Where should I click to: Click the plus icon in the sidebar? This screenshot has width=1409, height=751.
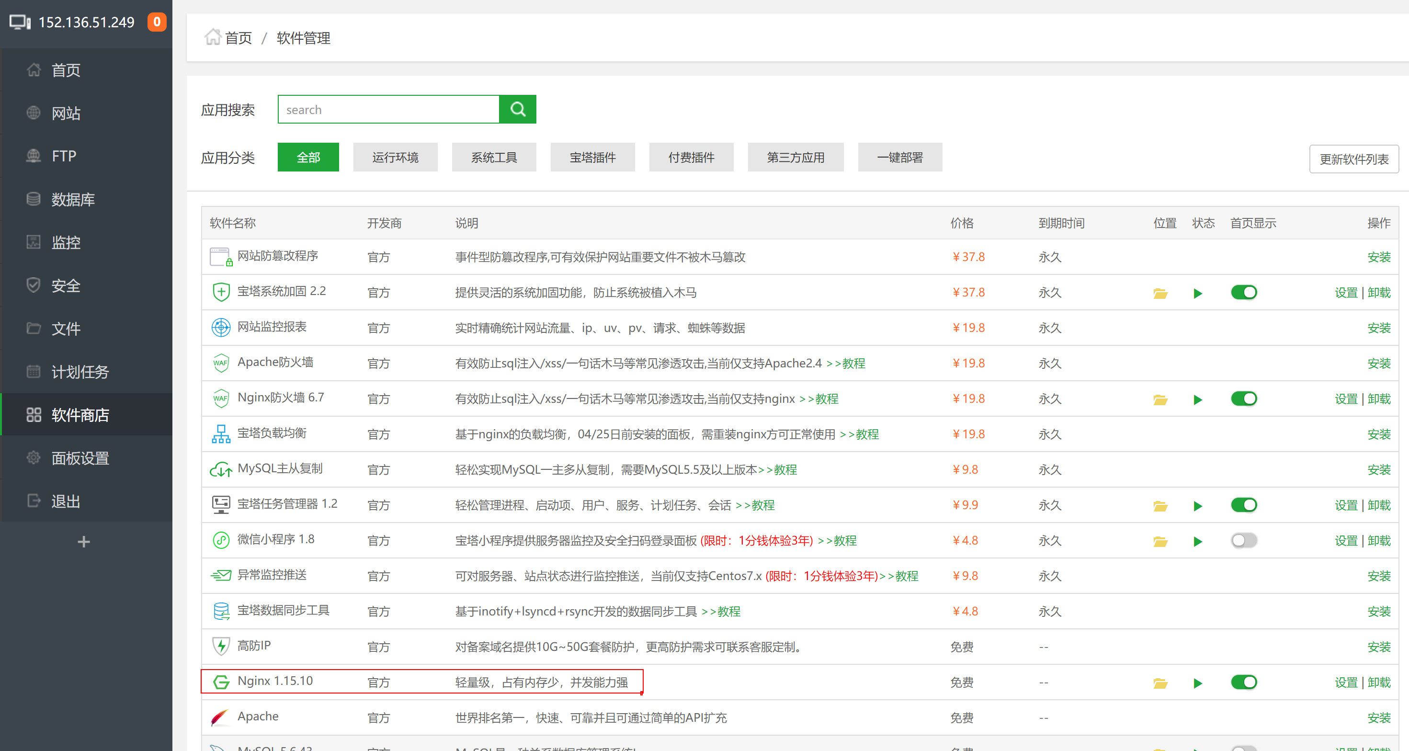(x=84, y=542)
